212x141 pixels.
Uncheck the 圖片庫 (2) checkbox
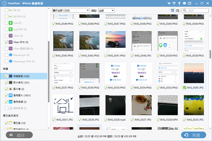pos(6,89)
